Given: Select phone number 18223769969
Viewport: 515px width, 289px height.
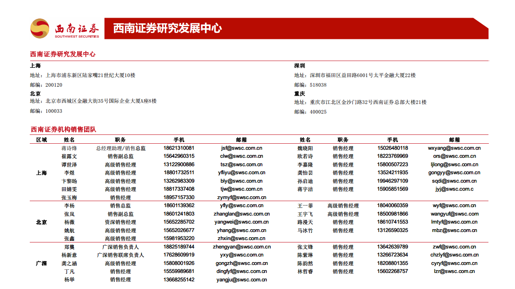Looking at the screenshot, I should pyautogui.click(x=393, y=156).
